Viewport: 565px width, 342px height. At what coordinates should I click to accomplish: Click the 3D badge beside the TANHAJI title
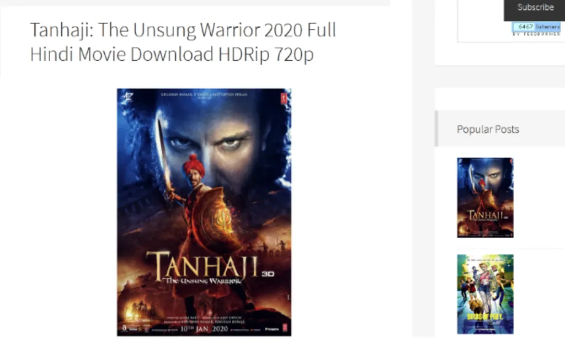(x=268, y=274)
